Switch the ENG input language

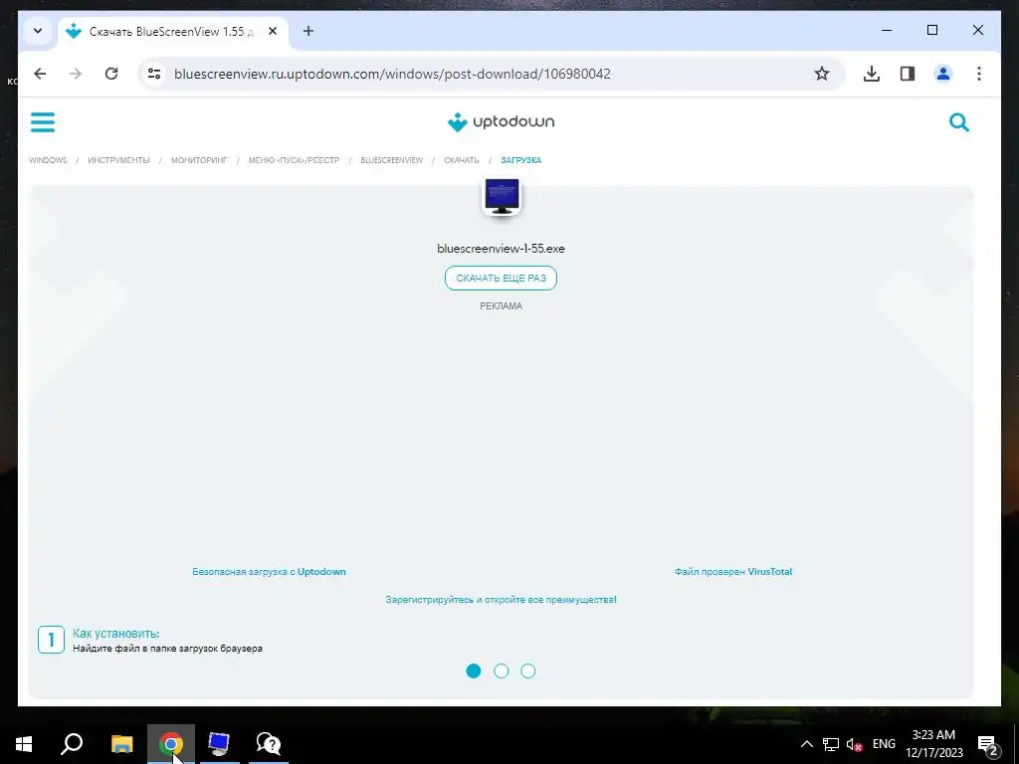coord(884,744)
